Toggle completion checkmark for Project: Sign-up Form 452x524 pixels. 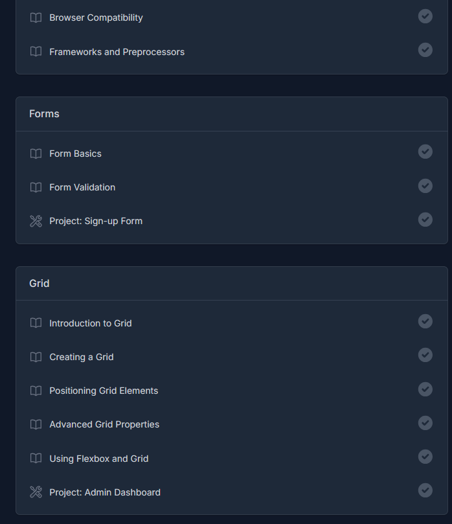point(425,219)
